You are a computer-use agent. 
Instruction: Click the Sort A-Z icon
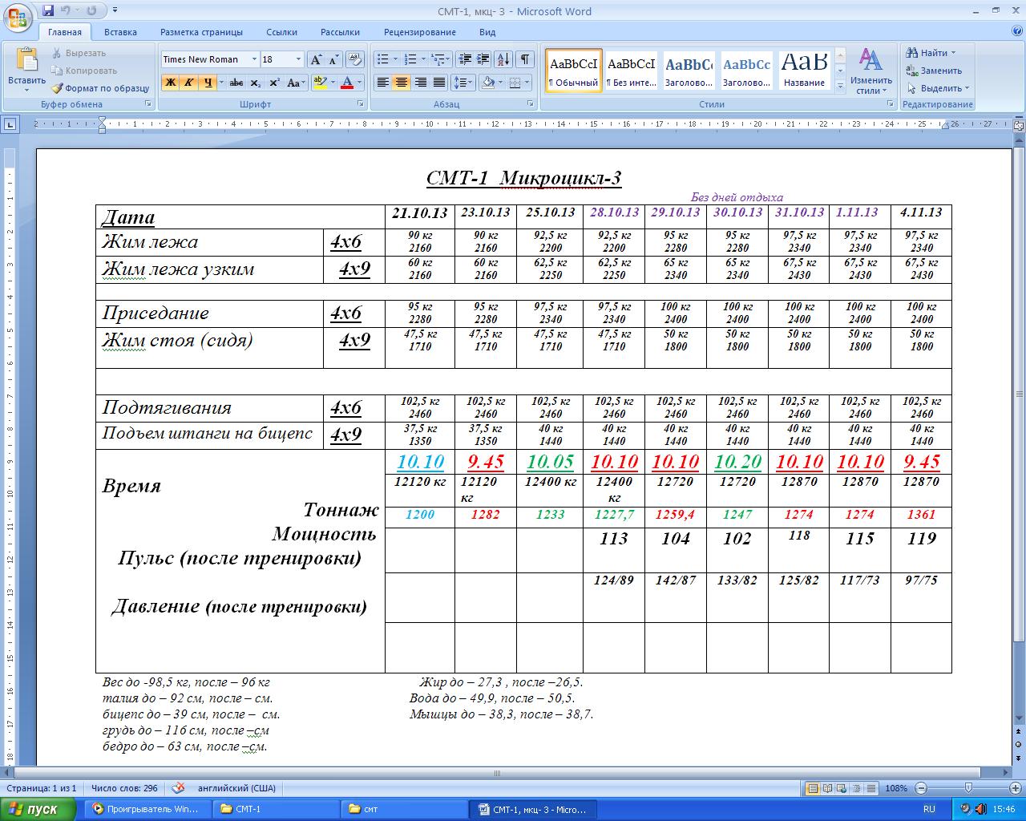pyautogui.click(x=503, y=59)
